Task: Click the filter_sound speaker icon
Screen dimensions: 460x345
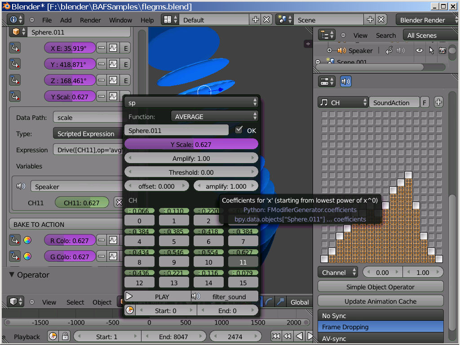Action: coord(196,296)
